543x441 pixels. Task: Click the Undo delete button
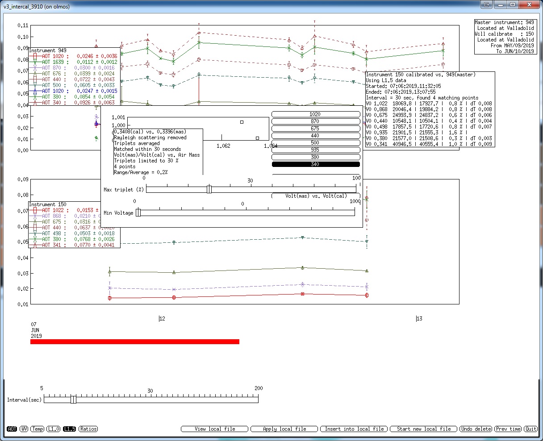[476, 429]
